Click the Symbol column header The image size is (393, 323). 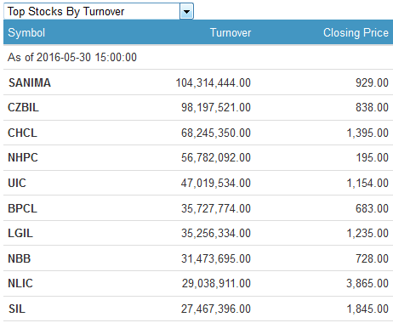pyautogui.click(x=26, y=33)
